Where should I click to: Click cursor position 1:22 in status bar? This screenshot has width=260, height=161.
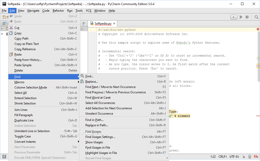[213, 157]
